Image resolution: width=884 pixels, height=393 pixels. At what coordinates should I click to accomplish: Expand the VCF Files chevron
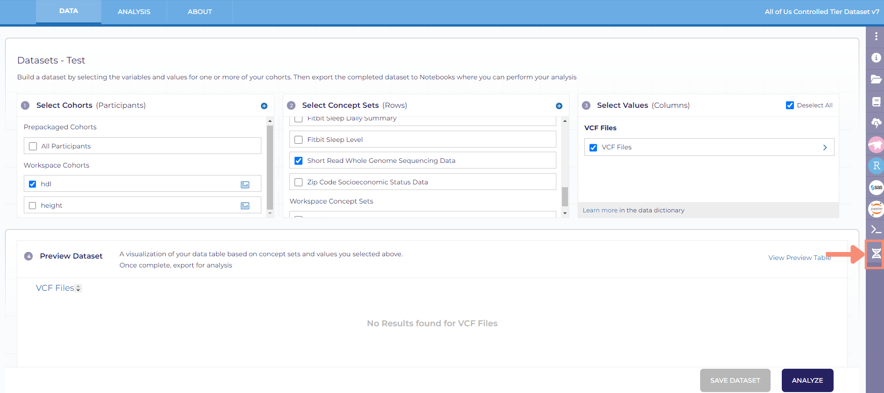pyautogui.click(x=825, y=147)
